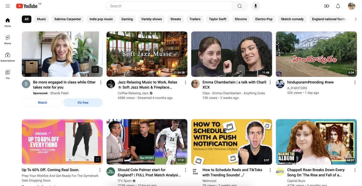Toggle the Taylor Swift filter chip
Image resolution: width=362 pixels, height=186 pixels.
pos(217,19)
